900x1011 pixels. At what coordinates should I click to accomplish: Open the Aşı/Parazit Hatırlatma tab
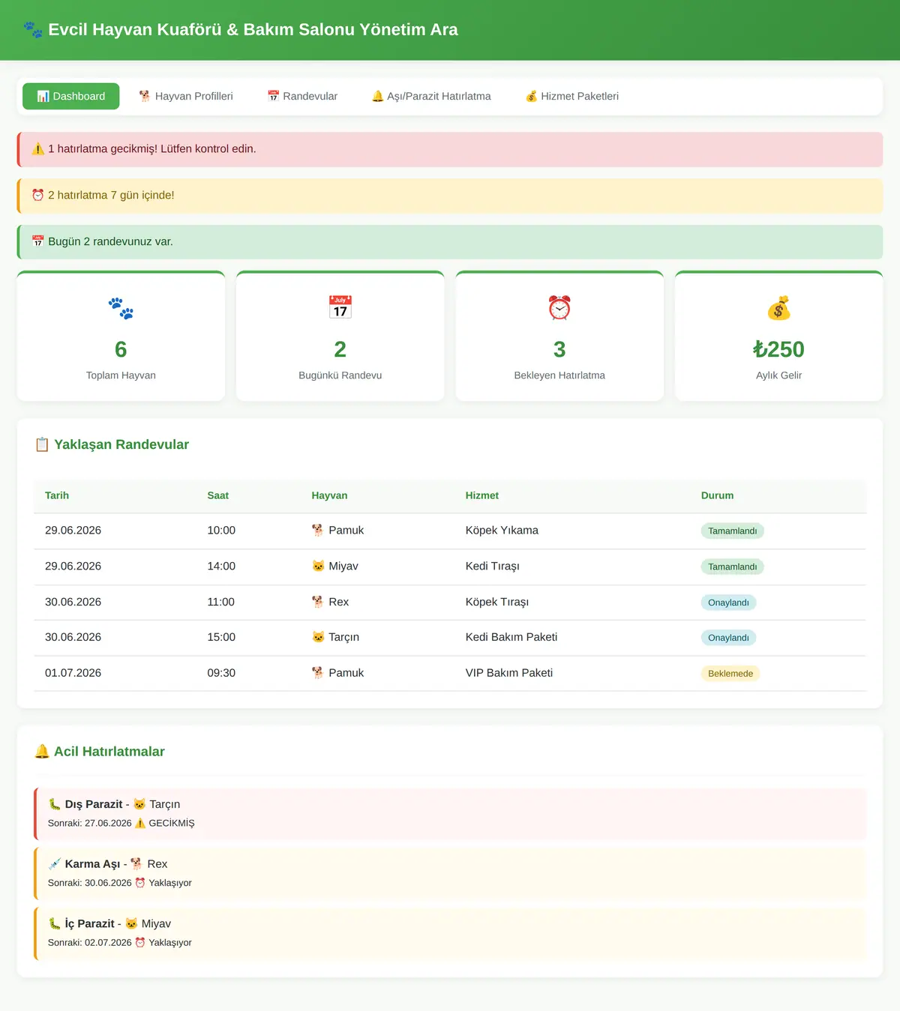431,97
